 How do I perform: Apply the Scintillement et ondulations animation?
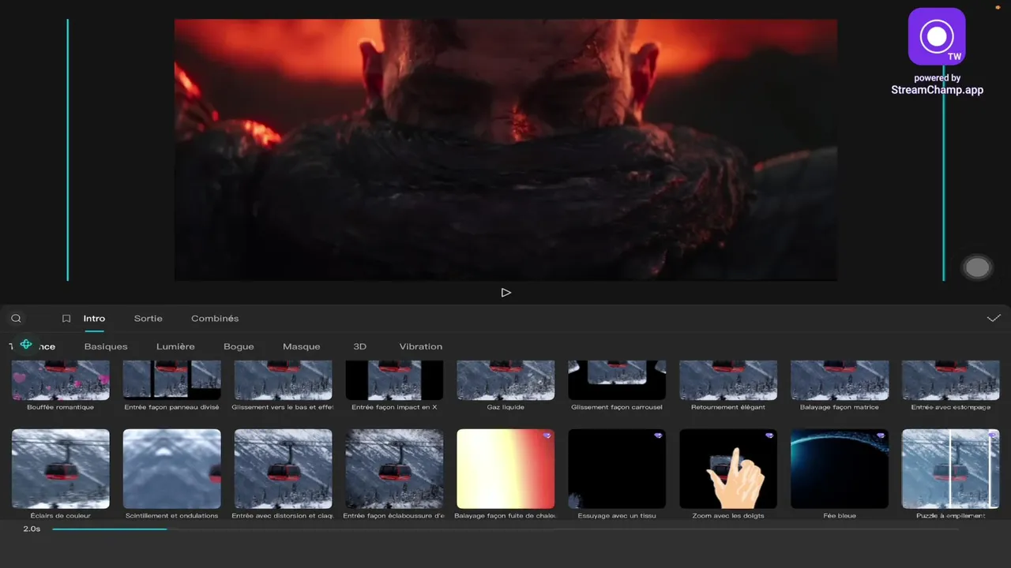(x=172, y=469)
